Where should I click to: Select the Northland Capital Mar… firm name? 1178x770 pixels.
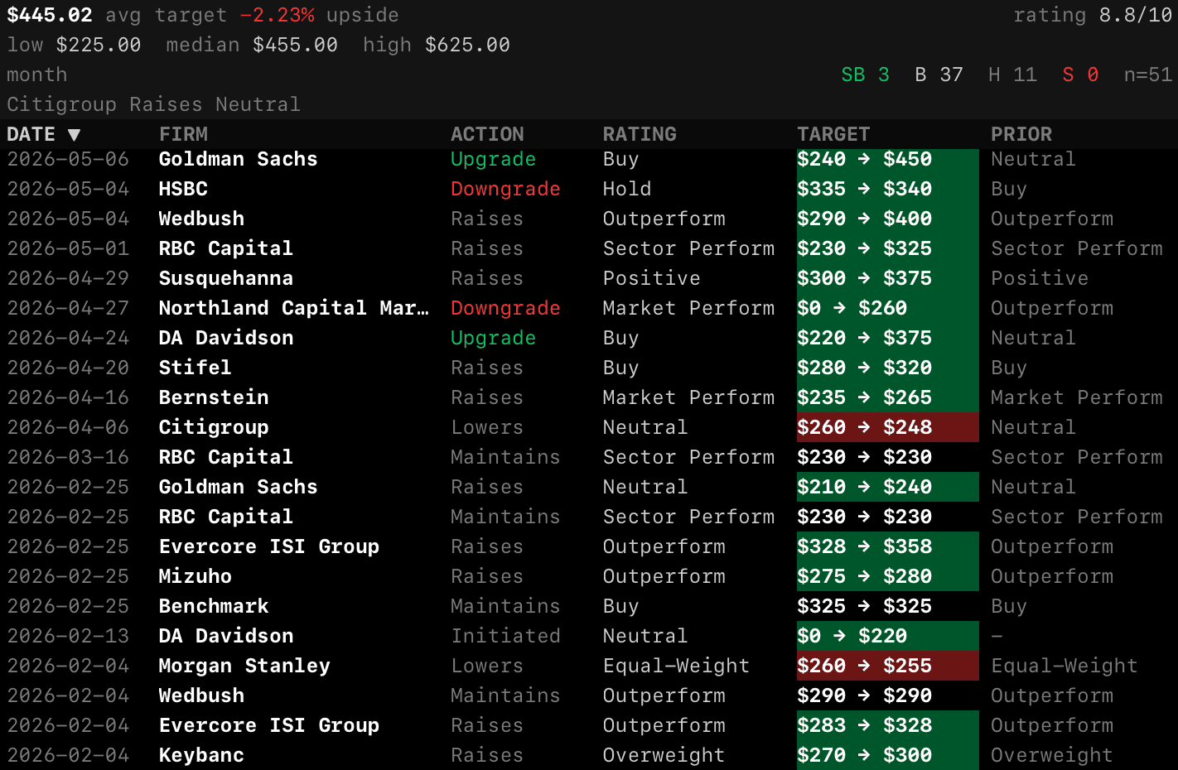click(x=294, y=308)
